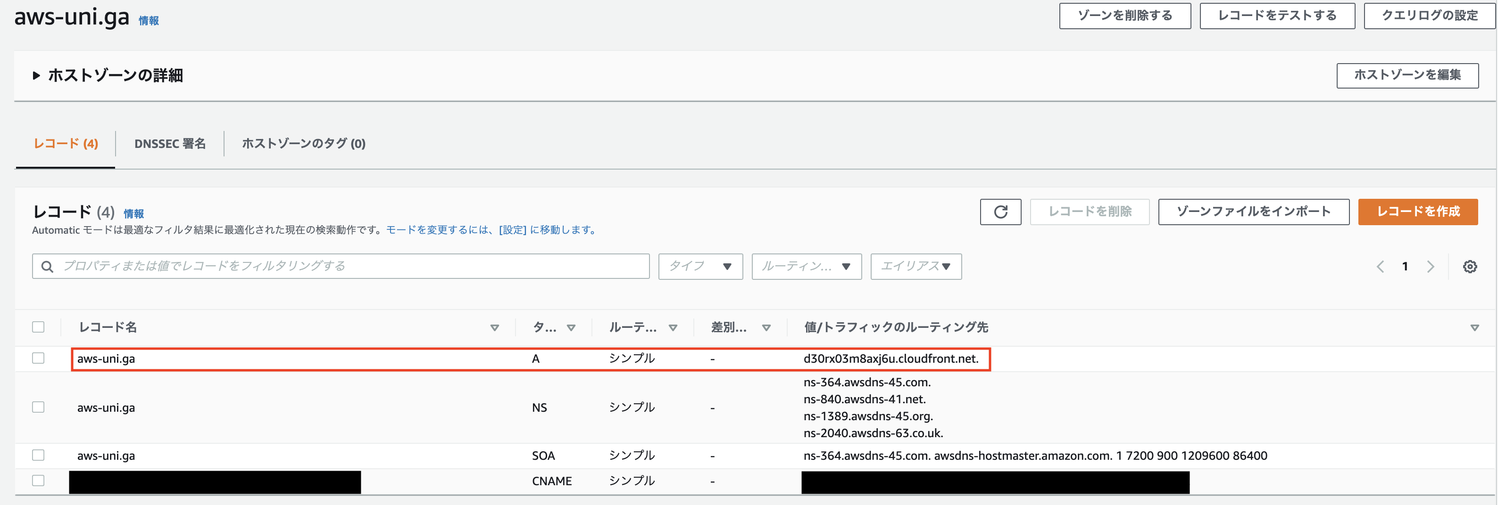Switch to DNSSEC 署名 tab
The height and width of the screenshot is (505, 1498).
tap(170, 144)
